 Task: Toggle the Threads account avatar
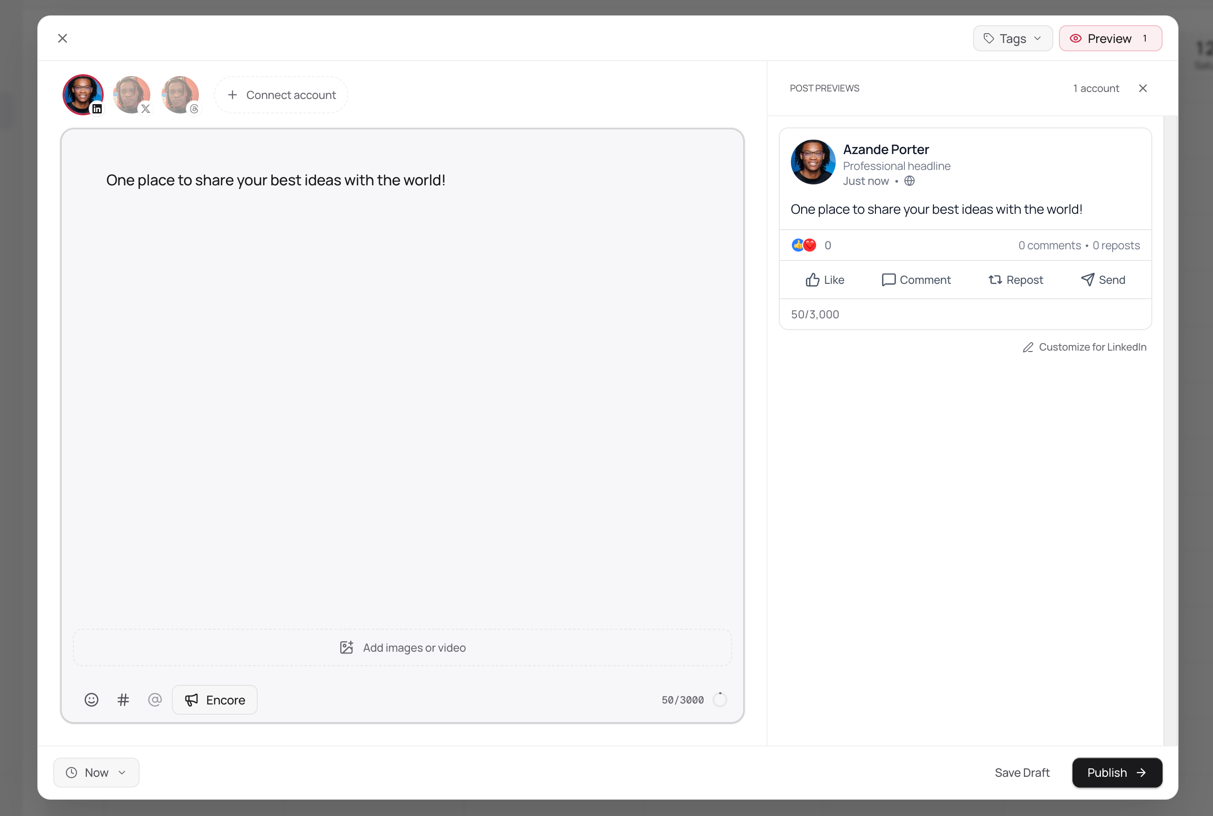[x=180, y=95]
